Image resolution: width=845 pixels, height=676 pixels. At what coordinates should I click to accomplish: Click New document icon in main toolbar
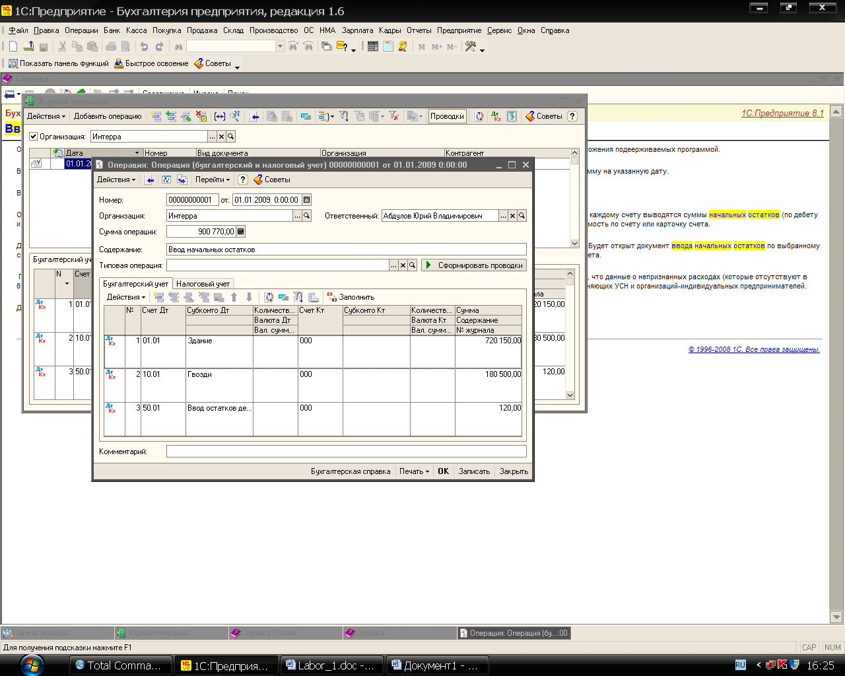13,46
